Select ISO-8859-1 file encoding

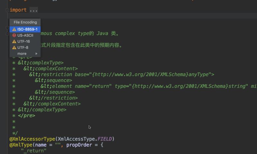[25, 29]
